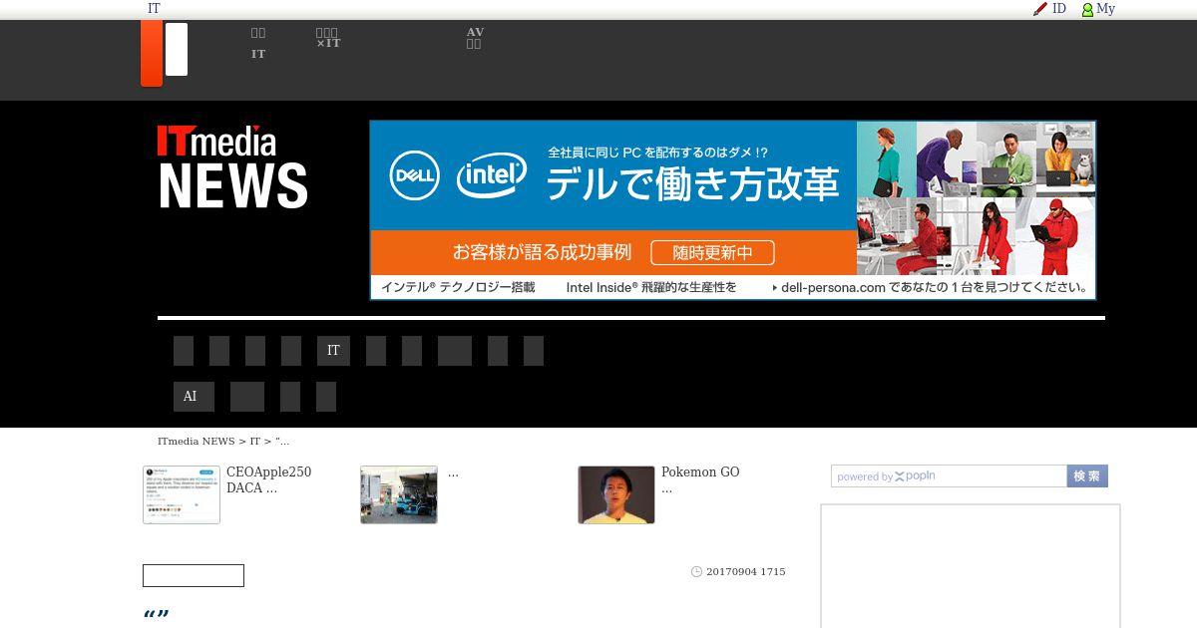Click the Dell logo in the banner
This screenshot has width=1197, height=628.
click(414, 175)
